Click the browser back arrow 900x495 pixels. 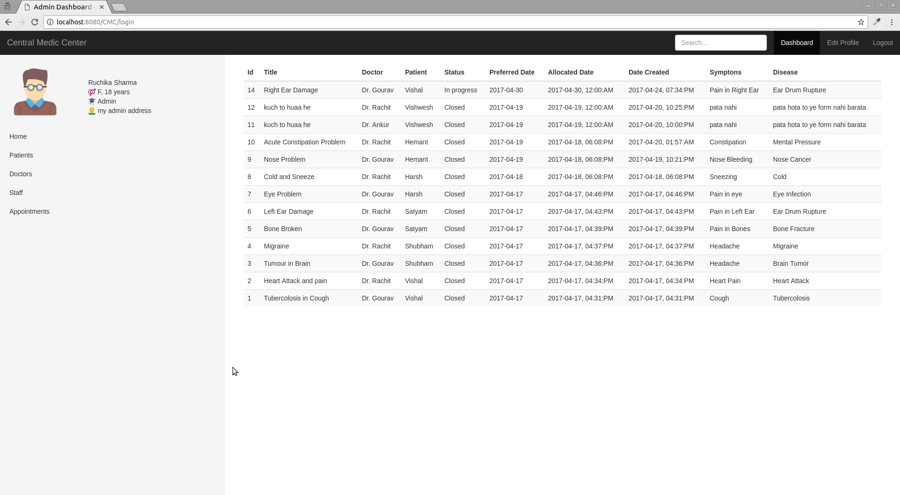click(8, 22)
